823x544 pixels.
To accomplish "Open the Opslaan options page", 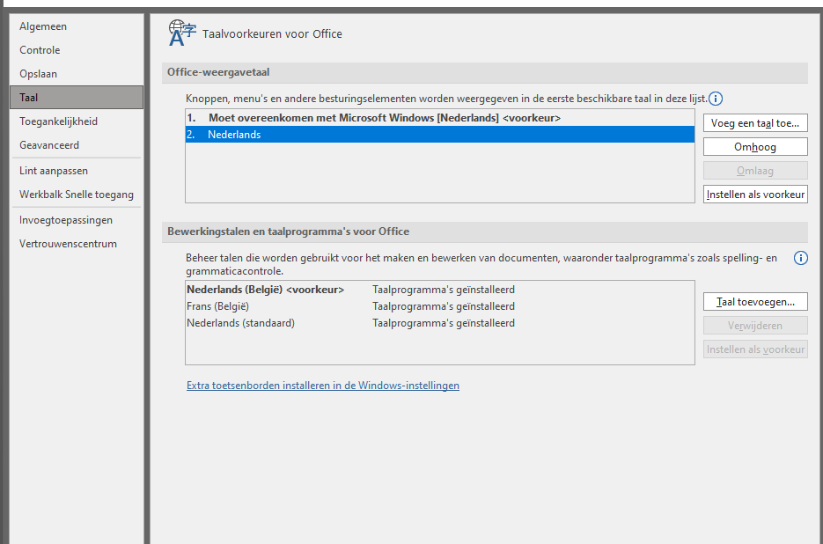I will (38, 74).
